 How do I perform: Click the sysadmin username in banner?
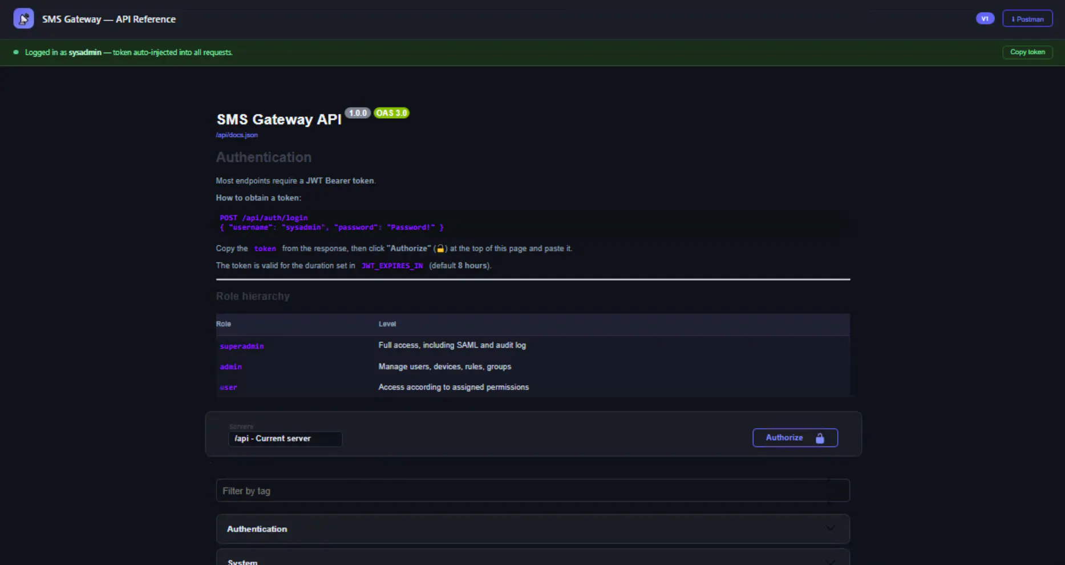(x=85, y=53)
